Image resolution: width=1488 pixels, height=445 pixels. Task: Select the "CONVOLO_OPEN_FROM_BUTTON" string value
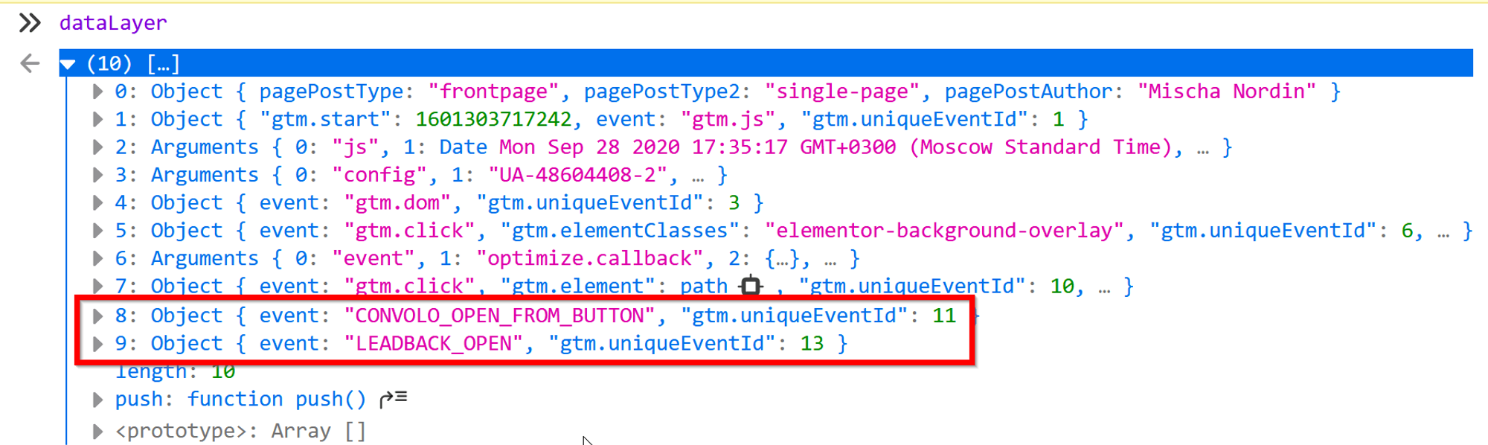500,316
